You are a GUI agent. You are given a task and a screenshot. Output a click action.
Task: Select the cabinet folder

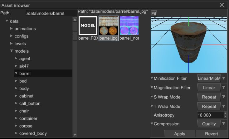26,96
